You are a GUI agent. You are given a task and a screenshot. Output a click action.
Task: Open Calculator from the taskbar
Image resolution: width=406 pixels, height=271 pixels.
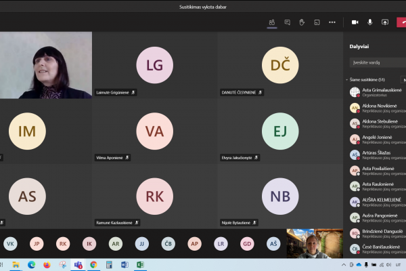coord(109,265)
